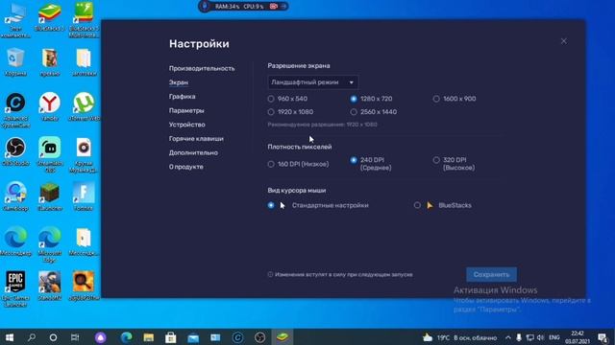The image size is (615, 345).
Task: Open Mail app from taskbar
Action: [193, 337]
